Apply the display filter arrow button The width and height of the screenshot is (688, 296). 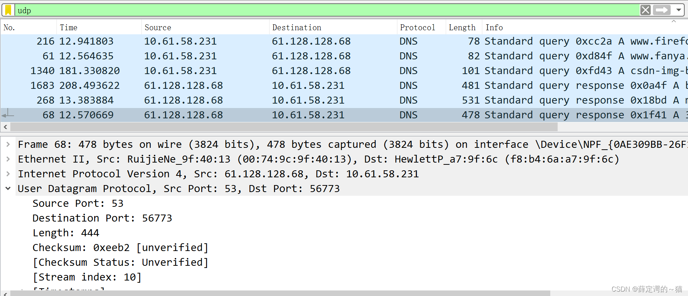point(661,10)
